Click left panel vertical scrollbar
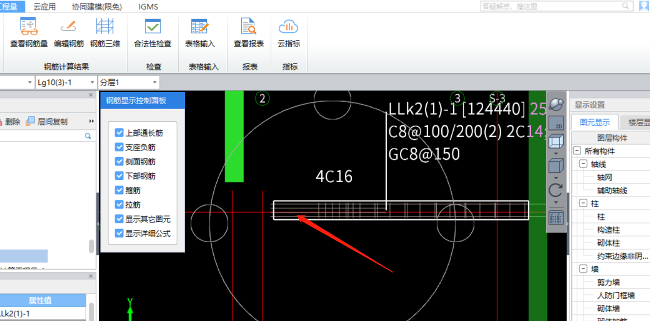The width and height of the screenshot is (650, 321). click(x=91, y=246)
